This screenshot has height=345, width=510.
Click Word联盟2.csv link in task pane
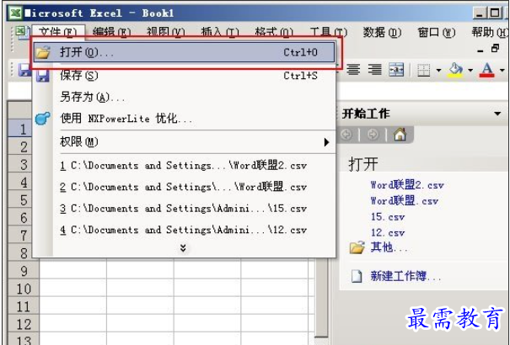point(407,185)
